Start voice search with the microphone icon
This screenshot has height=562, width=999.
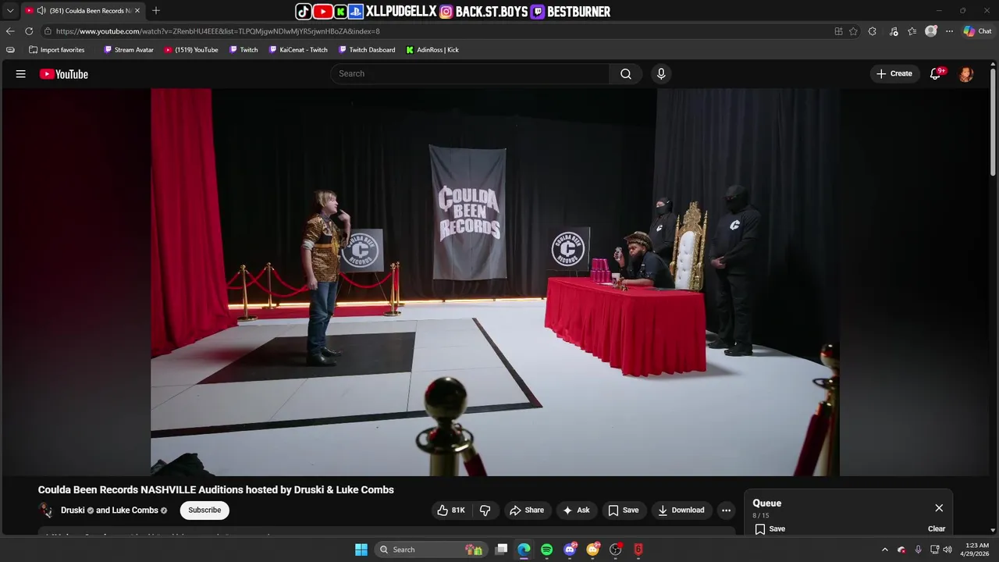[661, 73]
